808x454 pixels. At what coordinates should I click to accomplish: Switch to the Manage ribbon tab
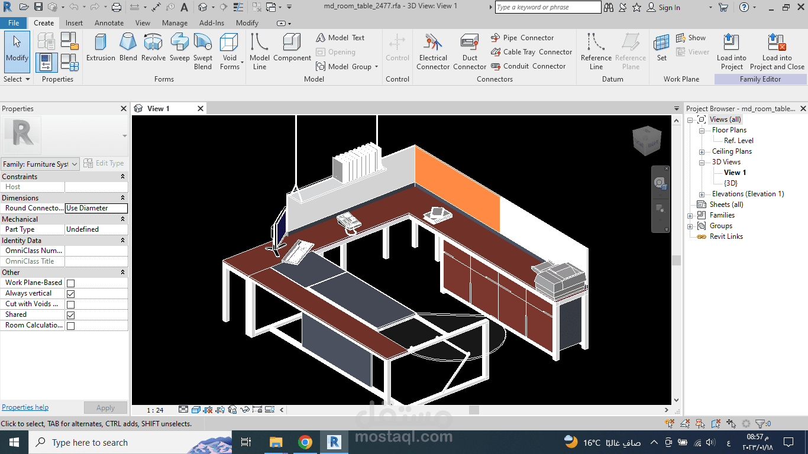tap(174, 23)
